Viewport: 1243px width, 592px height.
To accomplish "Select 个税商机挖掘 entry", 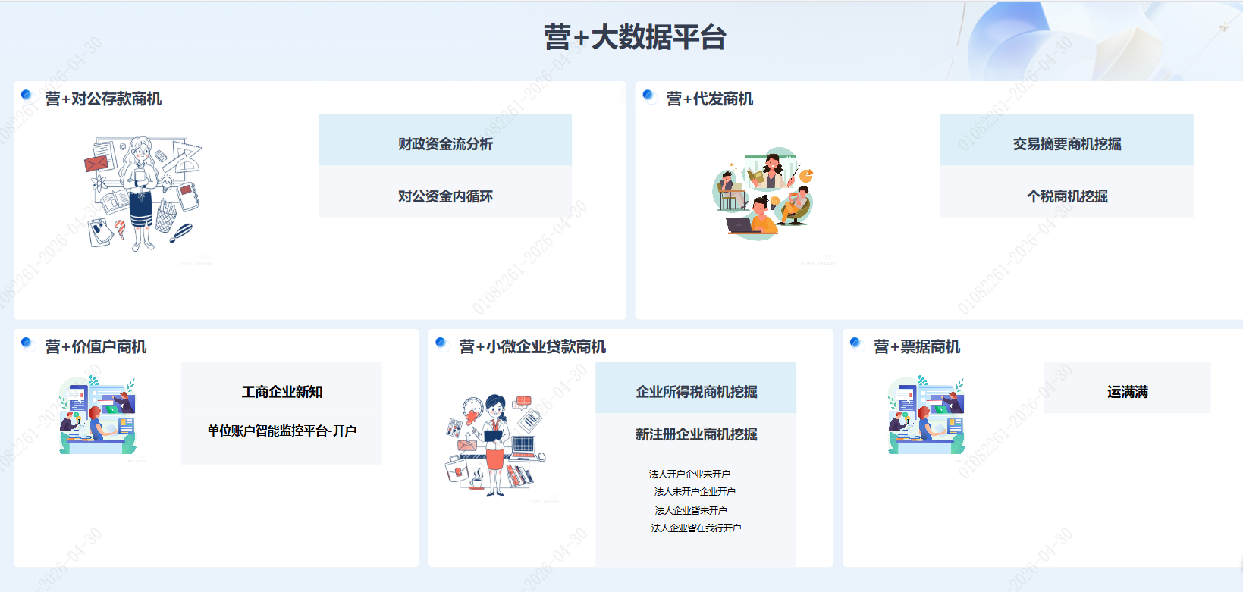I will [1067, 193].
